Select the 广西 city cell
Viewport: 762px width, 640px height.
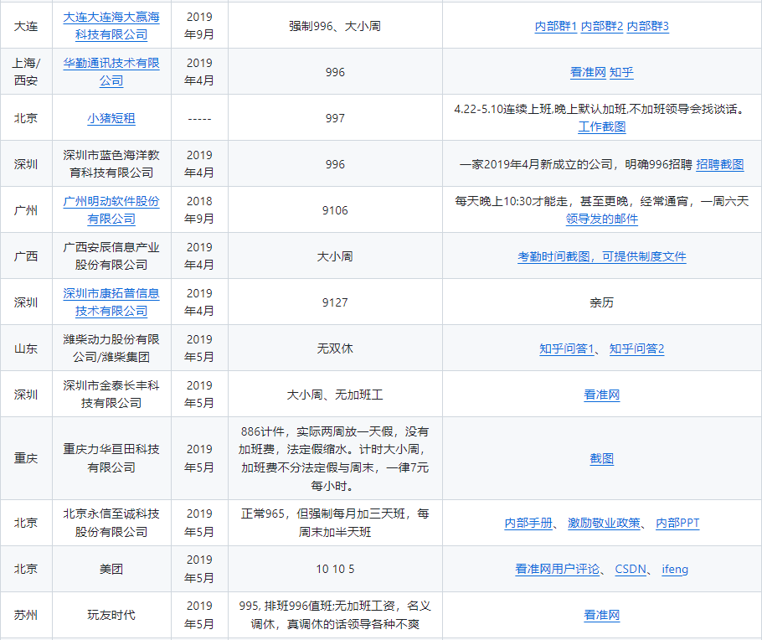coord(26,255)
